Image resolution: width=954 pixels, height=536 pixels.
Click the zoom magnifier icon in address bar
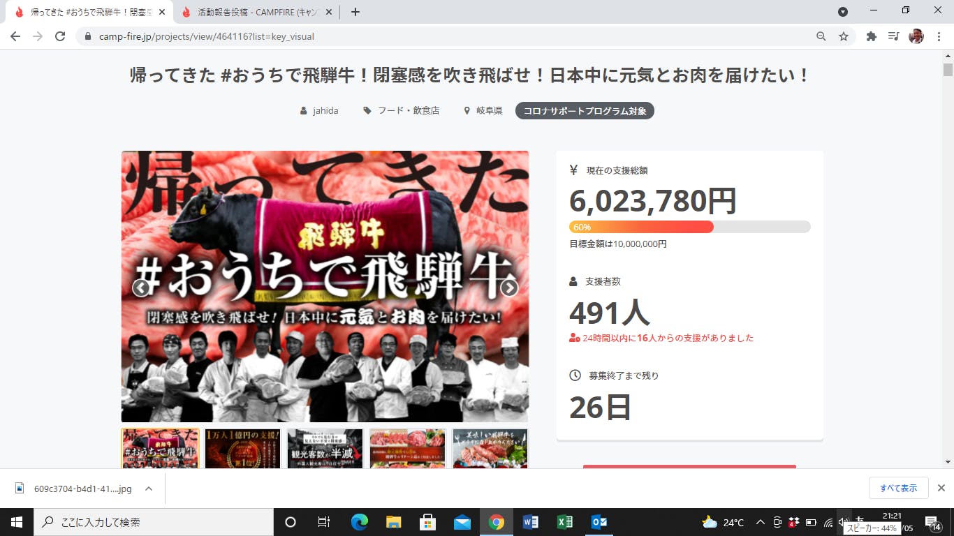(x=821, y=36)
